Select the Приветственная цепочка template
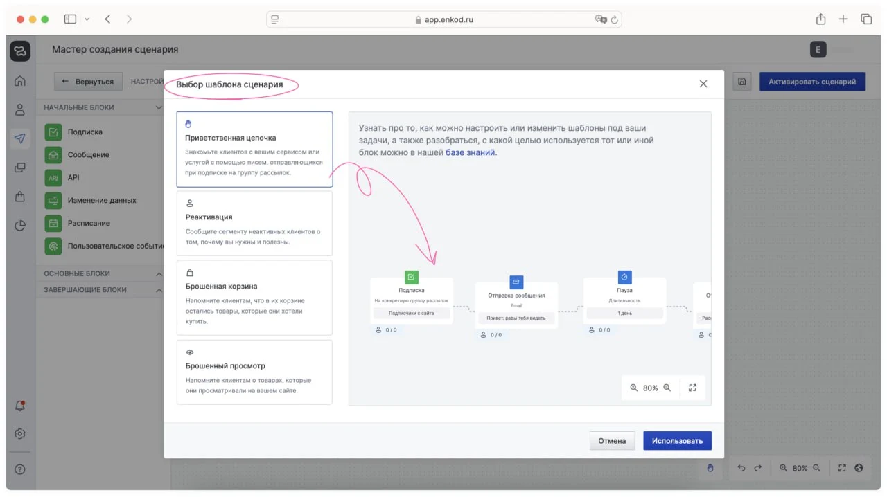 [254, 150]
